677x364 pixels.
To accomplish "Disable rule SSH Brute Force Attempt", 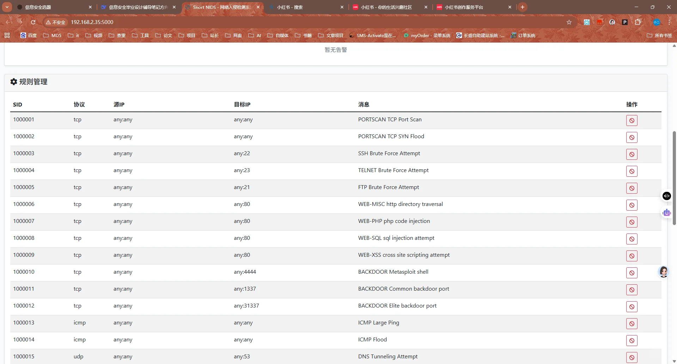I will (632, 154).
